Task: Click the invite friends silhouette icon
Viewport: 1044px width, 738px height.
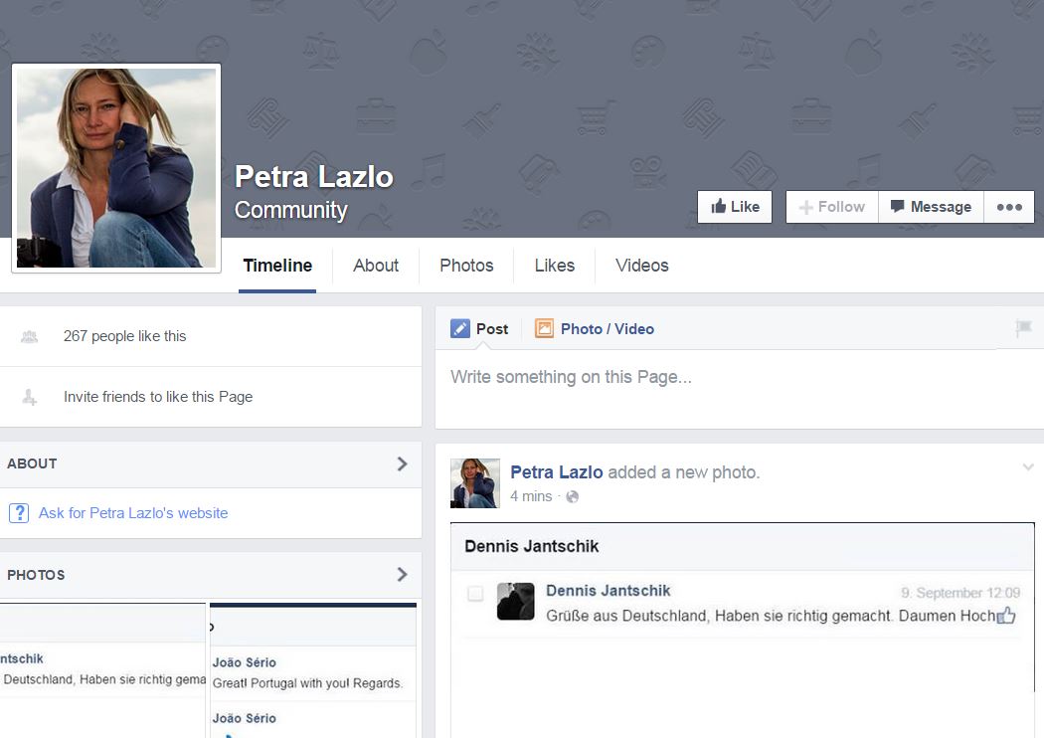Action: pyautogui.click(x=30, y=396)
